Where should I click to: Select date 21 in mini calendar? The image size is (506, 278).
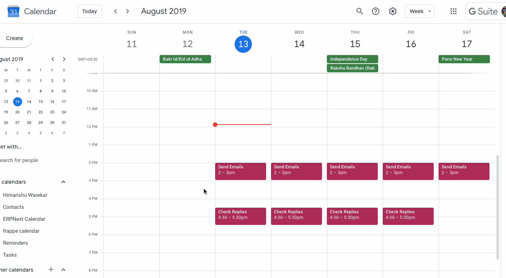(x=29, y=112)
